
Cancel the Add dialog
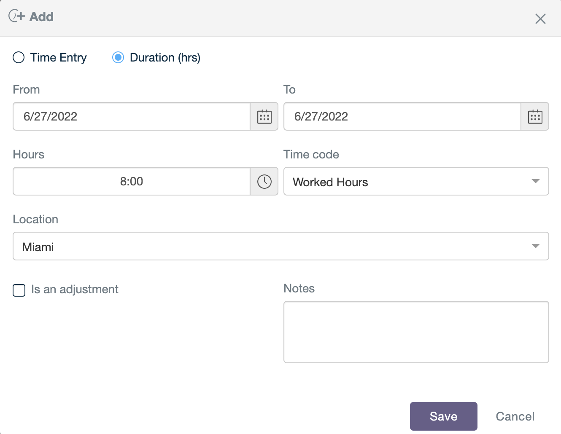[515, 416]
